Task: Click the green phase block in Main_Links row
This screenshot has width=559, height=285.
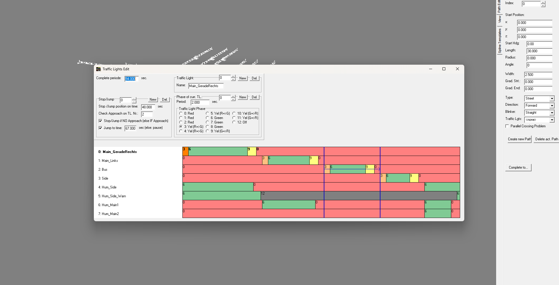Action: coord(288,160)
